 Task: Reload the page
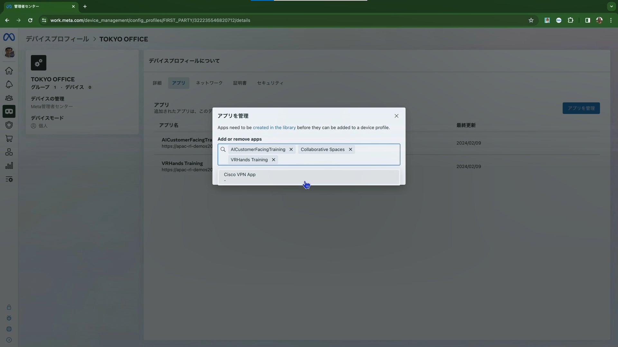[30, 20]
